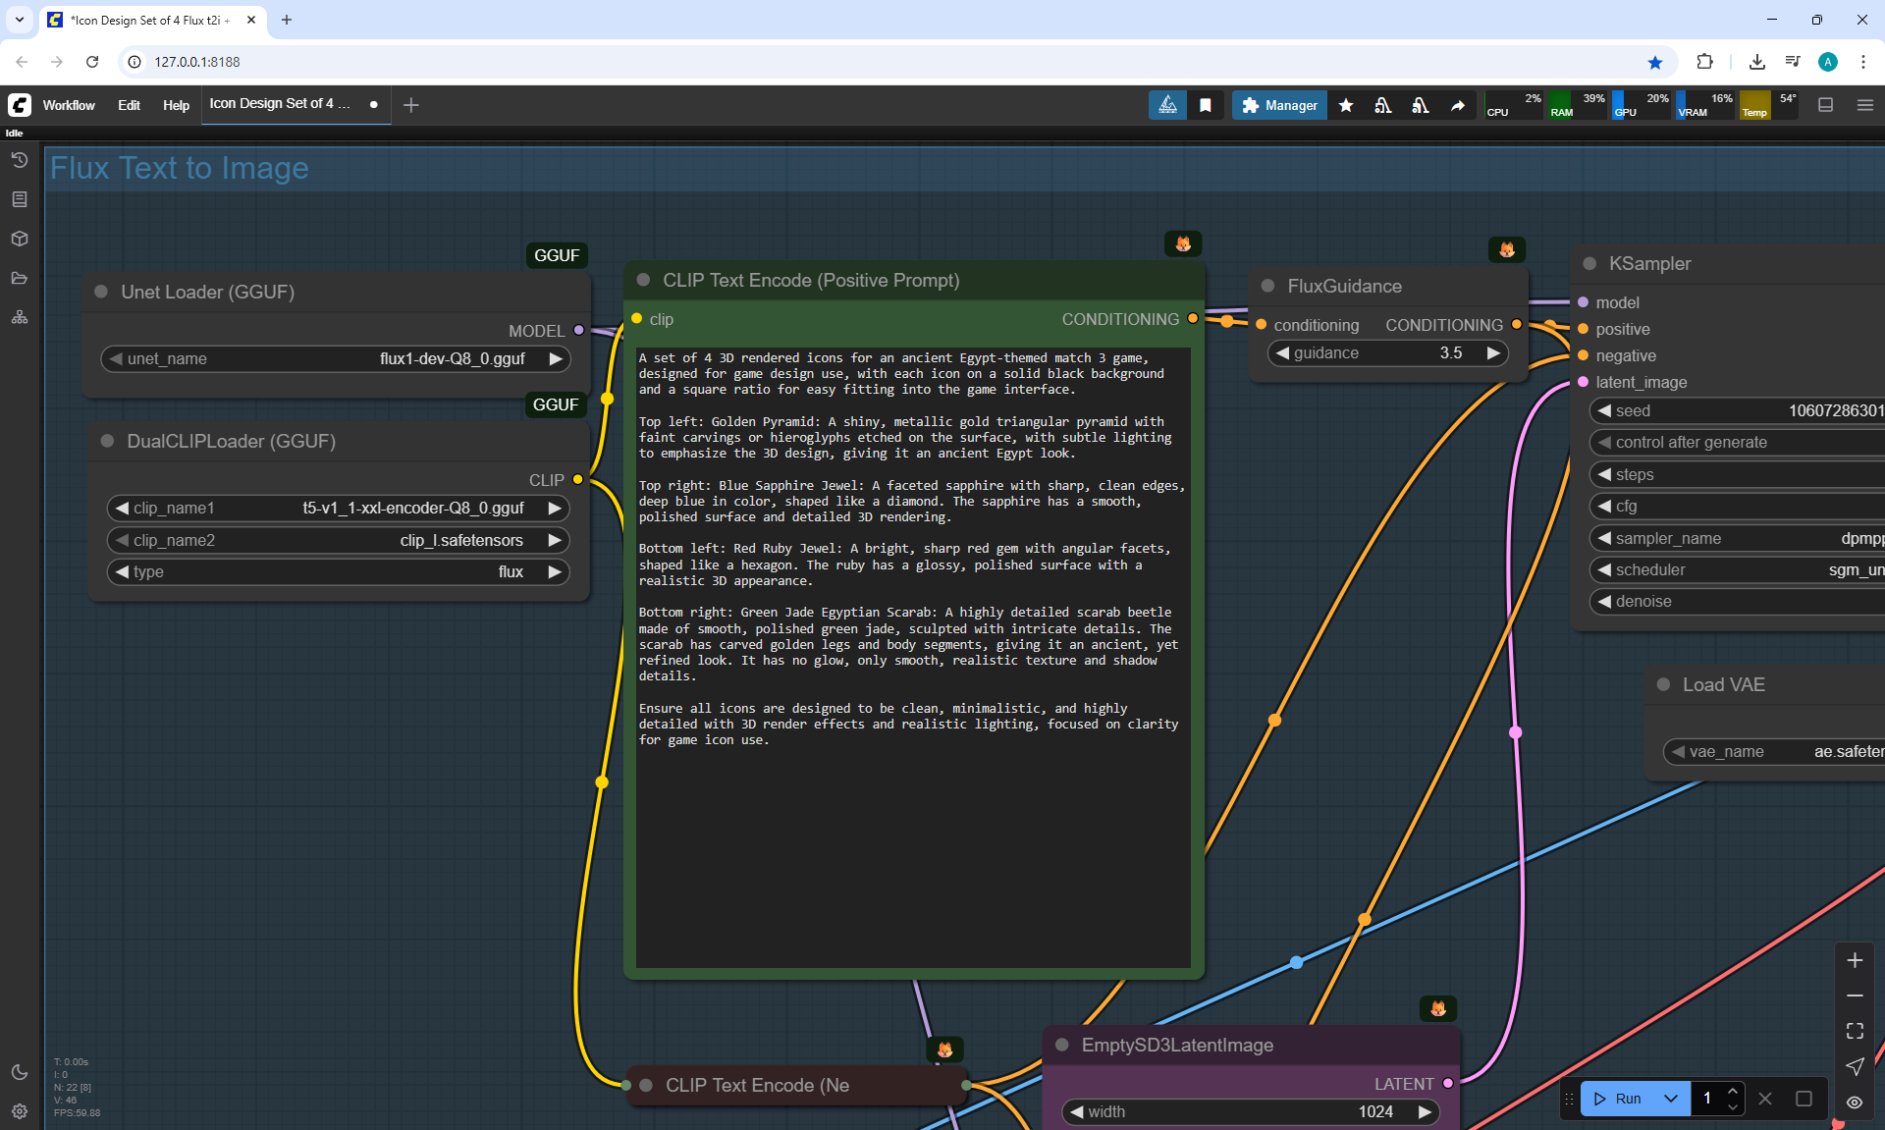Open settings gear in sidebar
This screenshot has height=1130, width=1885.
[x=19, y=1111]
